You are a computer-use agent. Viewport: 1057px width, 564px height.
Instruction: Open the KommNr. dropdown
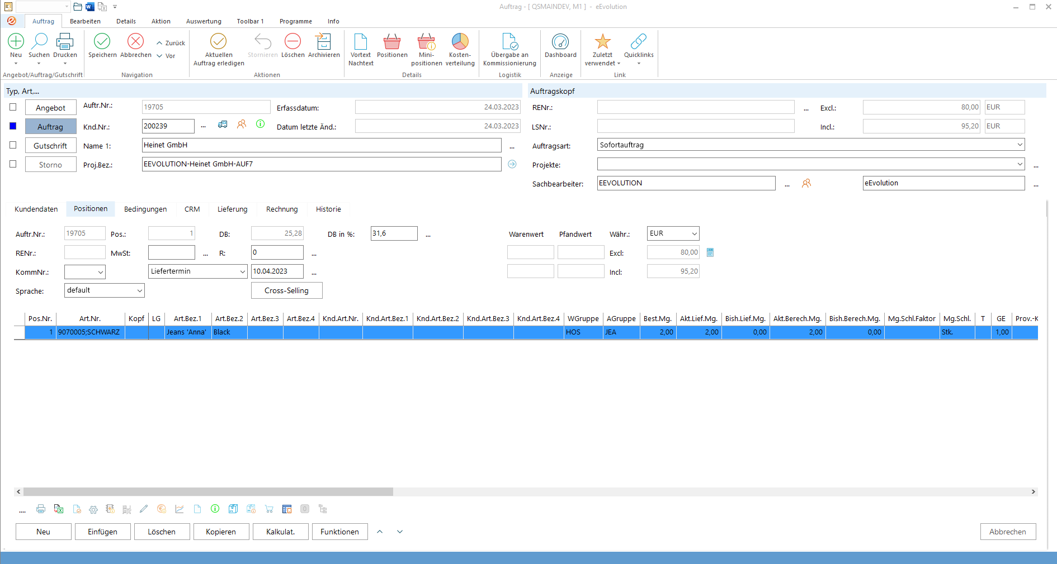pyautogui.click(x=101, y=272)
